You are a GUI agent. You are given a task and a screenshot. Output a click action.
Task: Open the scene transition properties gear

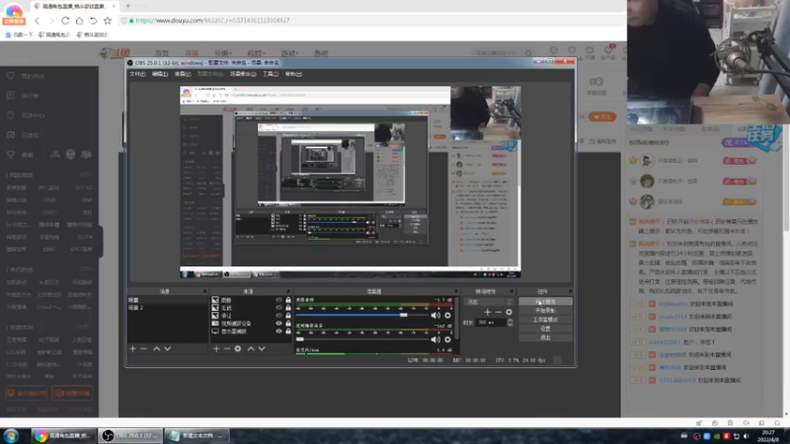509,312
